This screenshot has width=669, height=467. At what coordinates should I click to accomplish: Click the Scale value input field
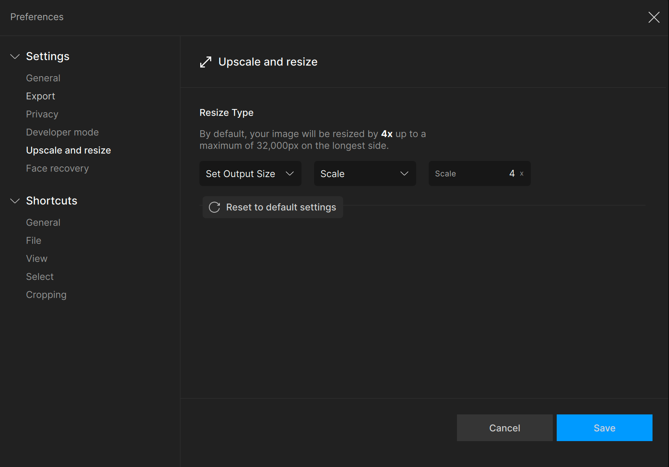(479, 173)
